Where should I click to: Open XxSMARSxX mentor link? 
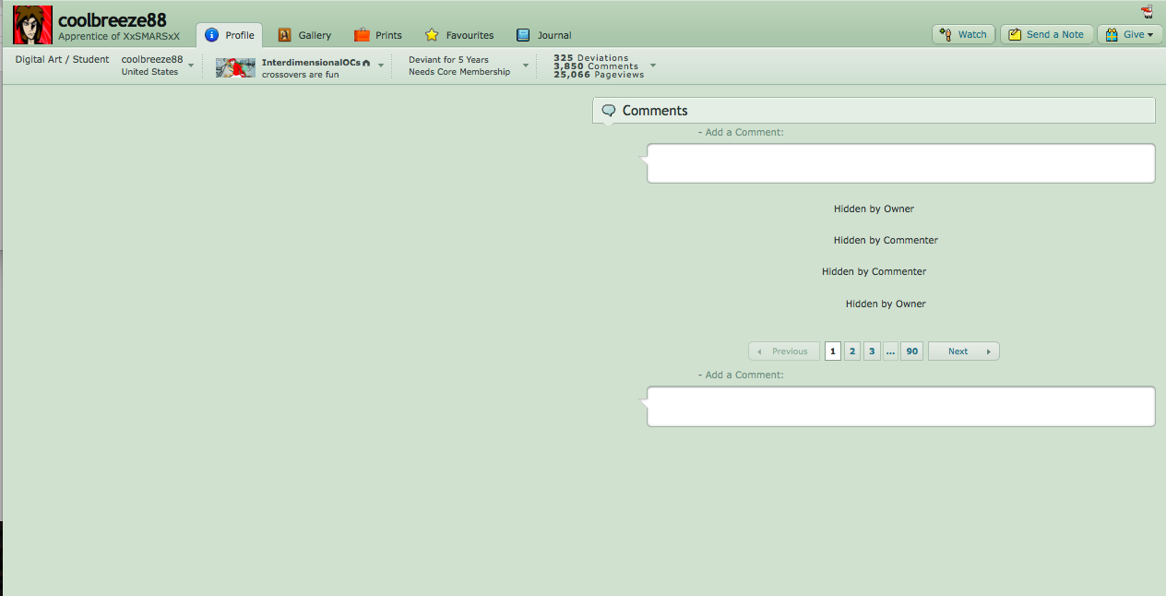click(x=151, y=37)
